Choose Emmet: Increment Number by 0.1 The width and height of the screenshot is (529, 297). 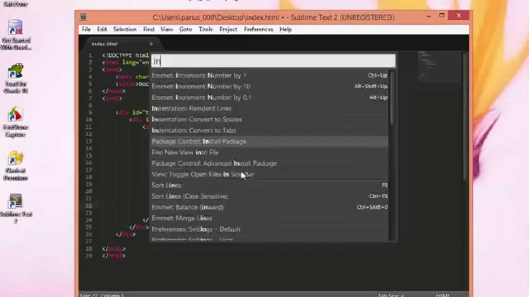coord(269,97)
